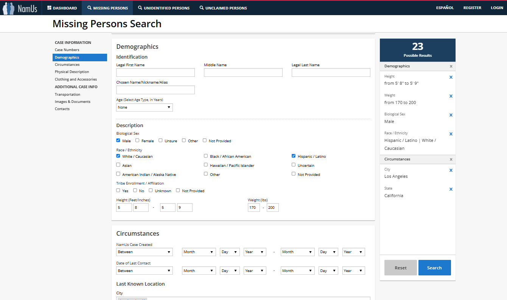This screenshot has width=507, height=300.
Task: Jump to Transportation section
Action: pos(67,95)
